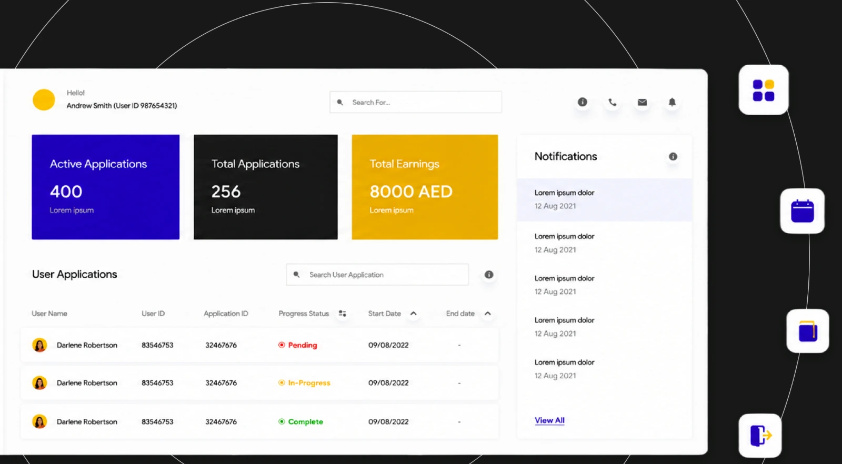The image size is (842, 464).
Task: Click Darlene Robertson in the In-Progress row
Action: pyautogui.click(x=87, y=383)
